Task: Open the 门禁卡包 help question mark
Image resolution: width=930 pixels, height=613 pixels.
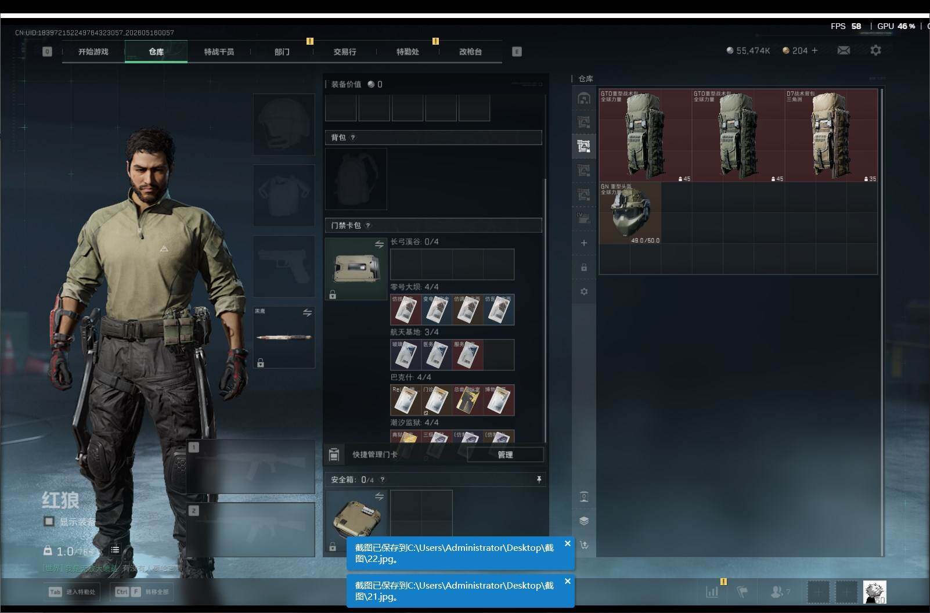Action: (367, 225)
